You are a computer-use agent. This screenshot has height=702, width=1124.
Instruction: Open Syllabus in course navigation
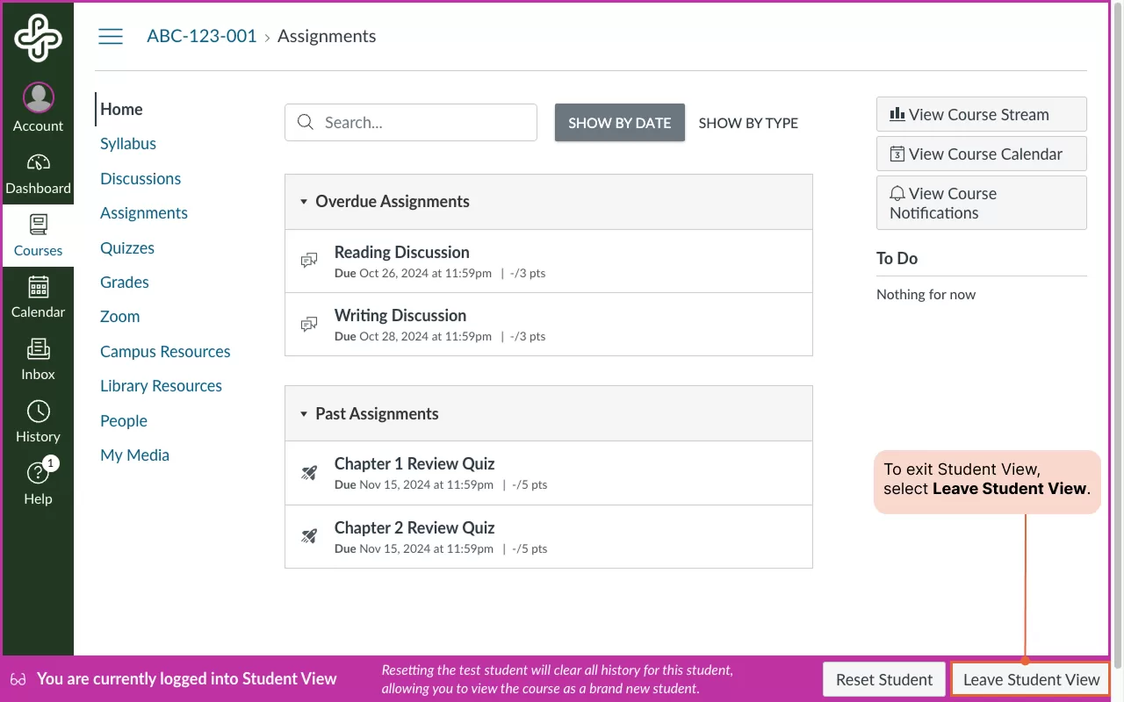(128, 144)
